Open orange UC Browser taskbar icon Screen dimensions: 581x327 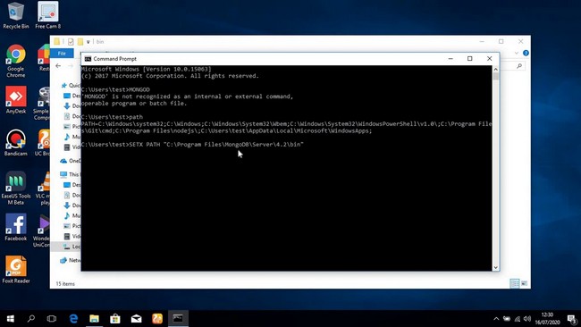click(157, 318)
